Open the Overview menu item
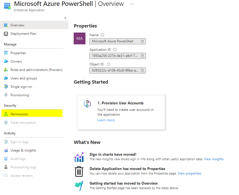 pos(34,25)
